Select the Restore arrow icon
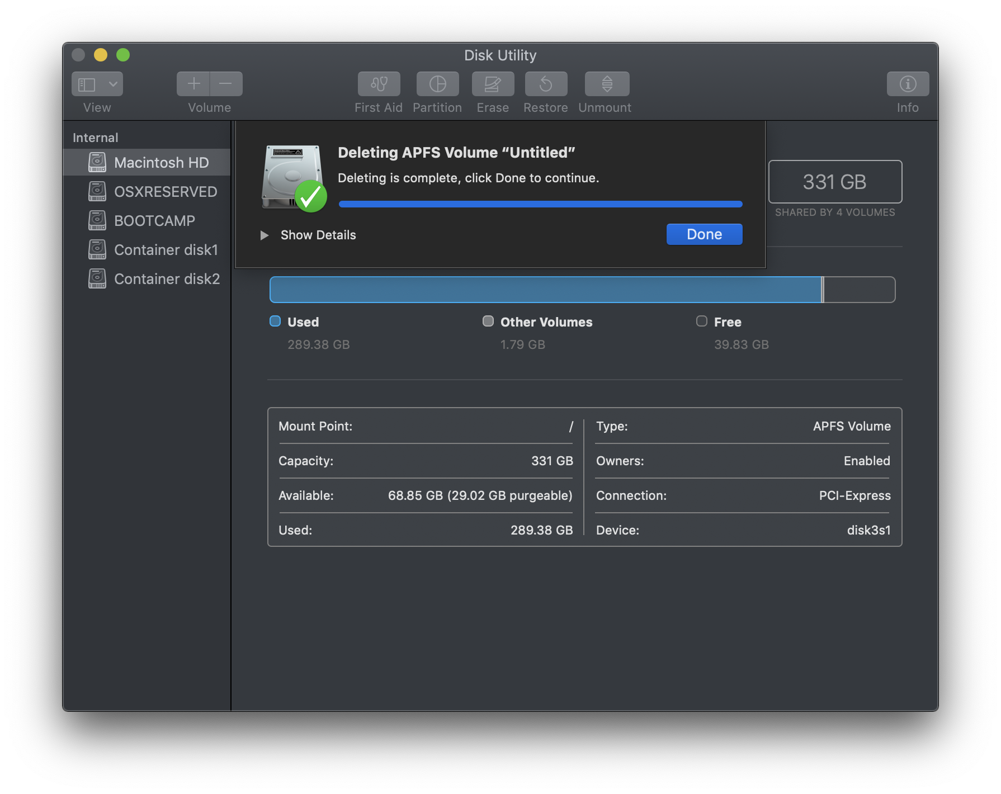 546,84
